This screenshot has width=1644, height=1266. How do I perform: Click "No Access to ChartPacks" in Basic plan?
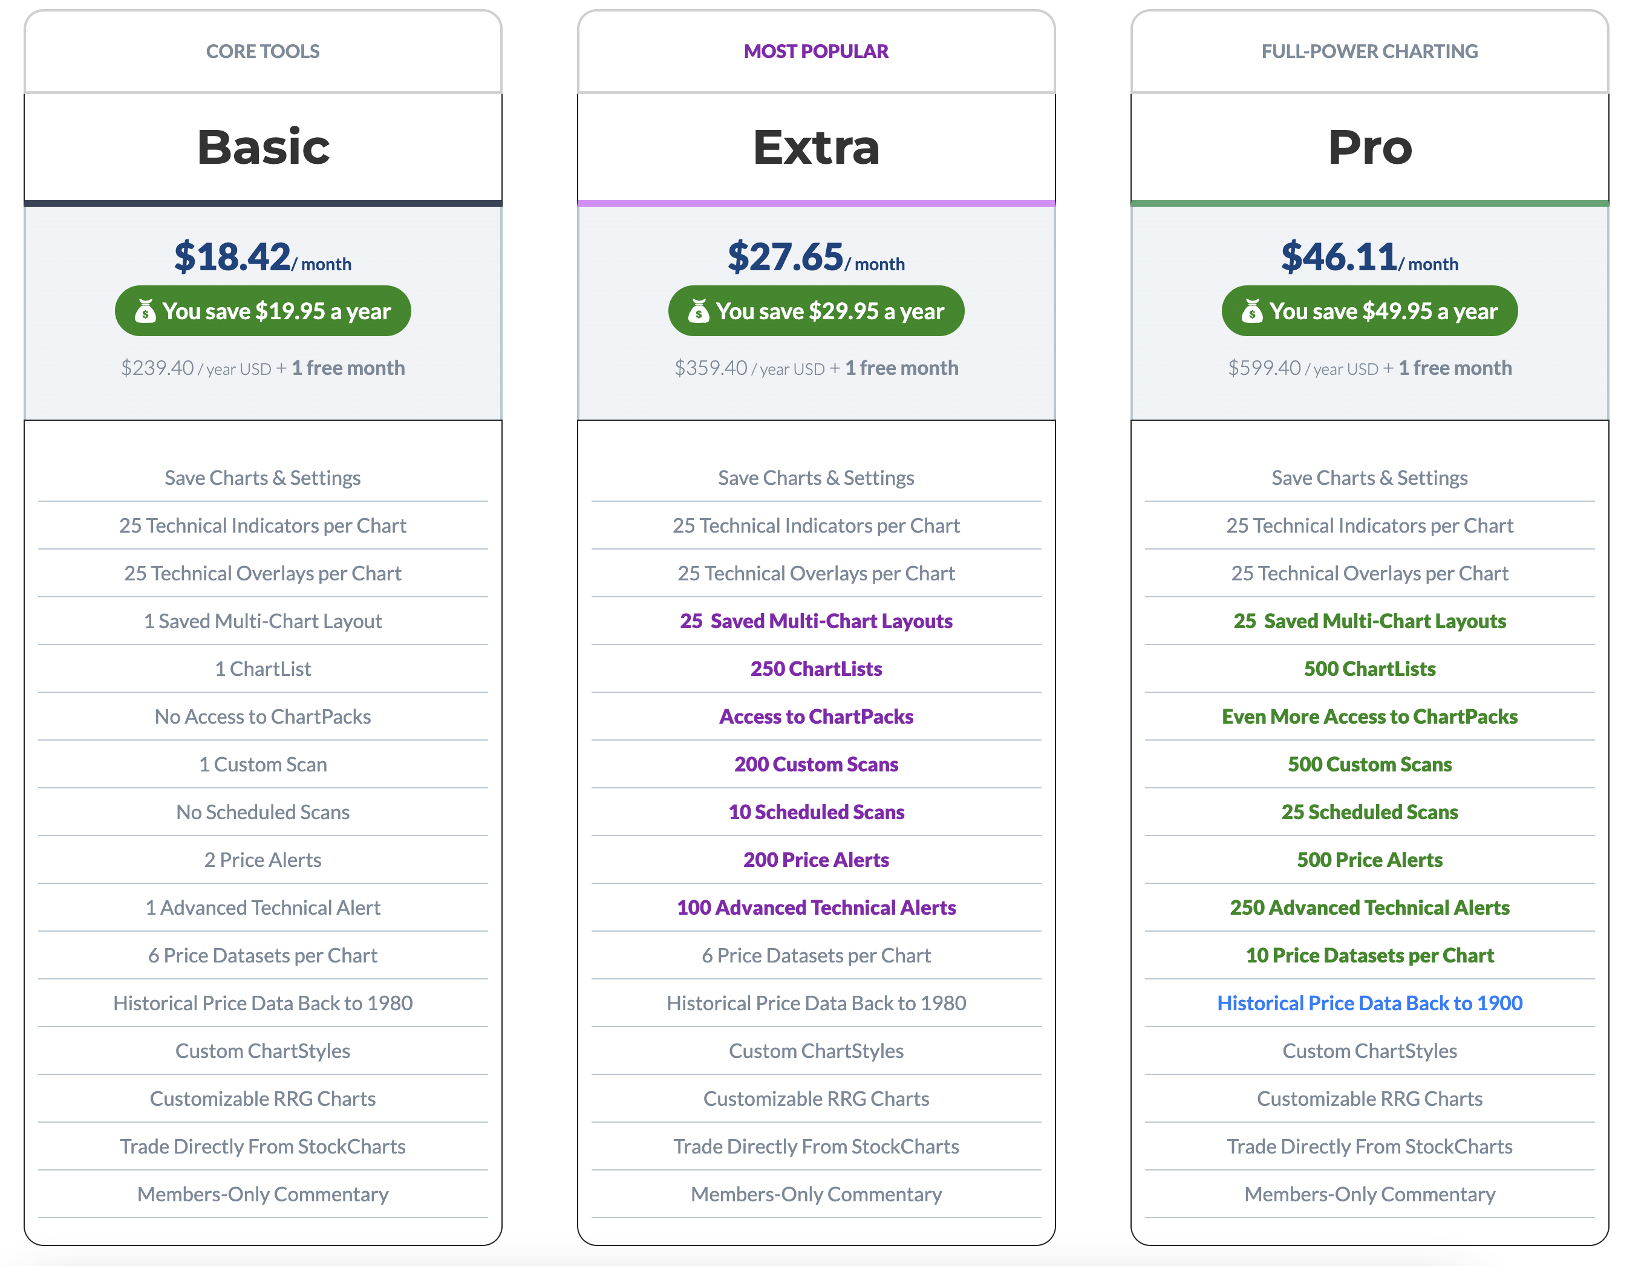pos(263,716)
